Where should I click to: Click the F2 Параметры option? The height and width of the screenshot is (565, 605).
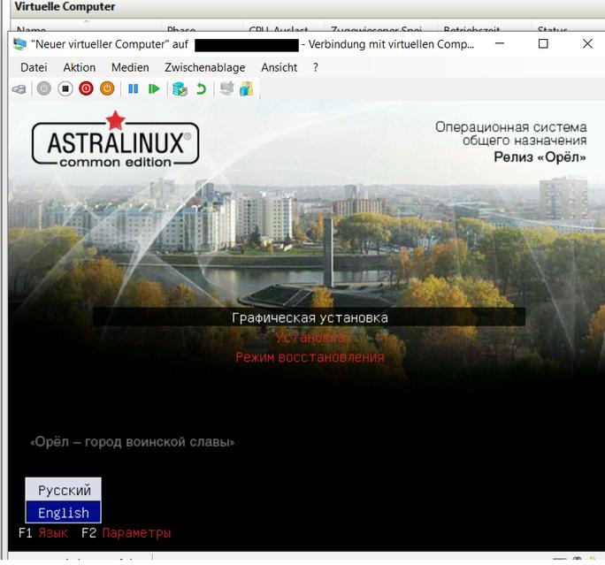[x=126, y=533]
